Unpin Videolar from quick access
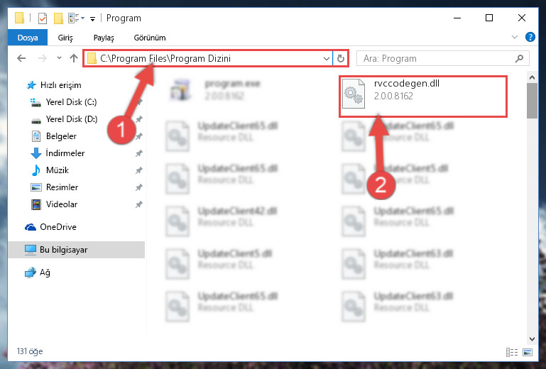Image resolution: width=546 pixels, height=369 pixels. pos(138,204)
